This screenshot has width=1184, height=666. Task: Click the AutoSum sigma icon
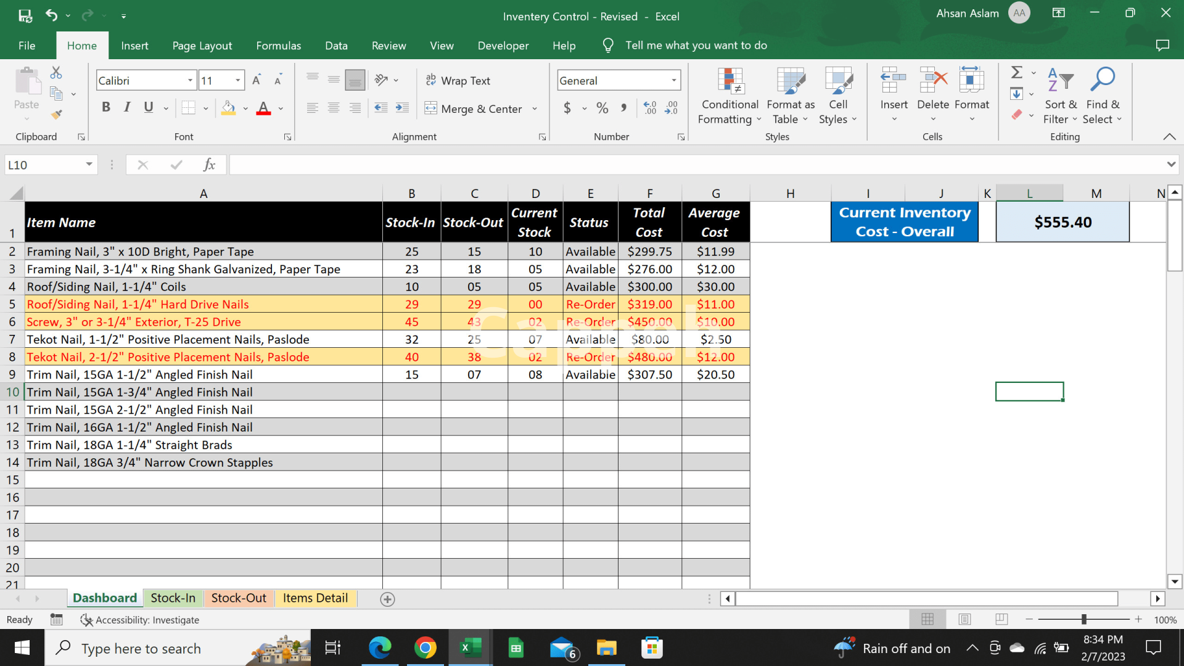tap(1017, 73)
